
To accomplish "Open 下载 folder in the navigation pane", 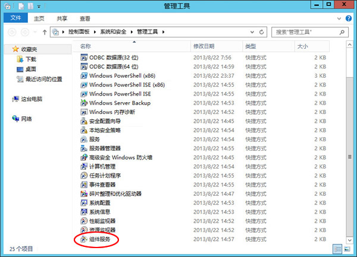I will click(30, 59).
